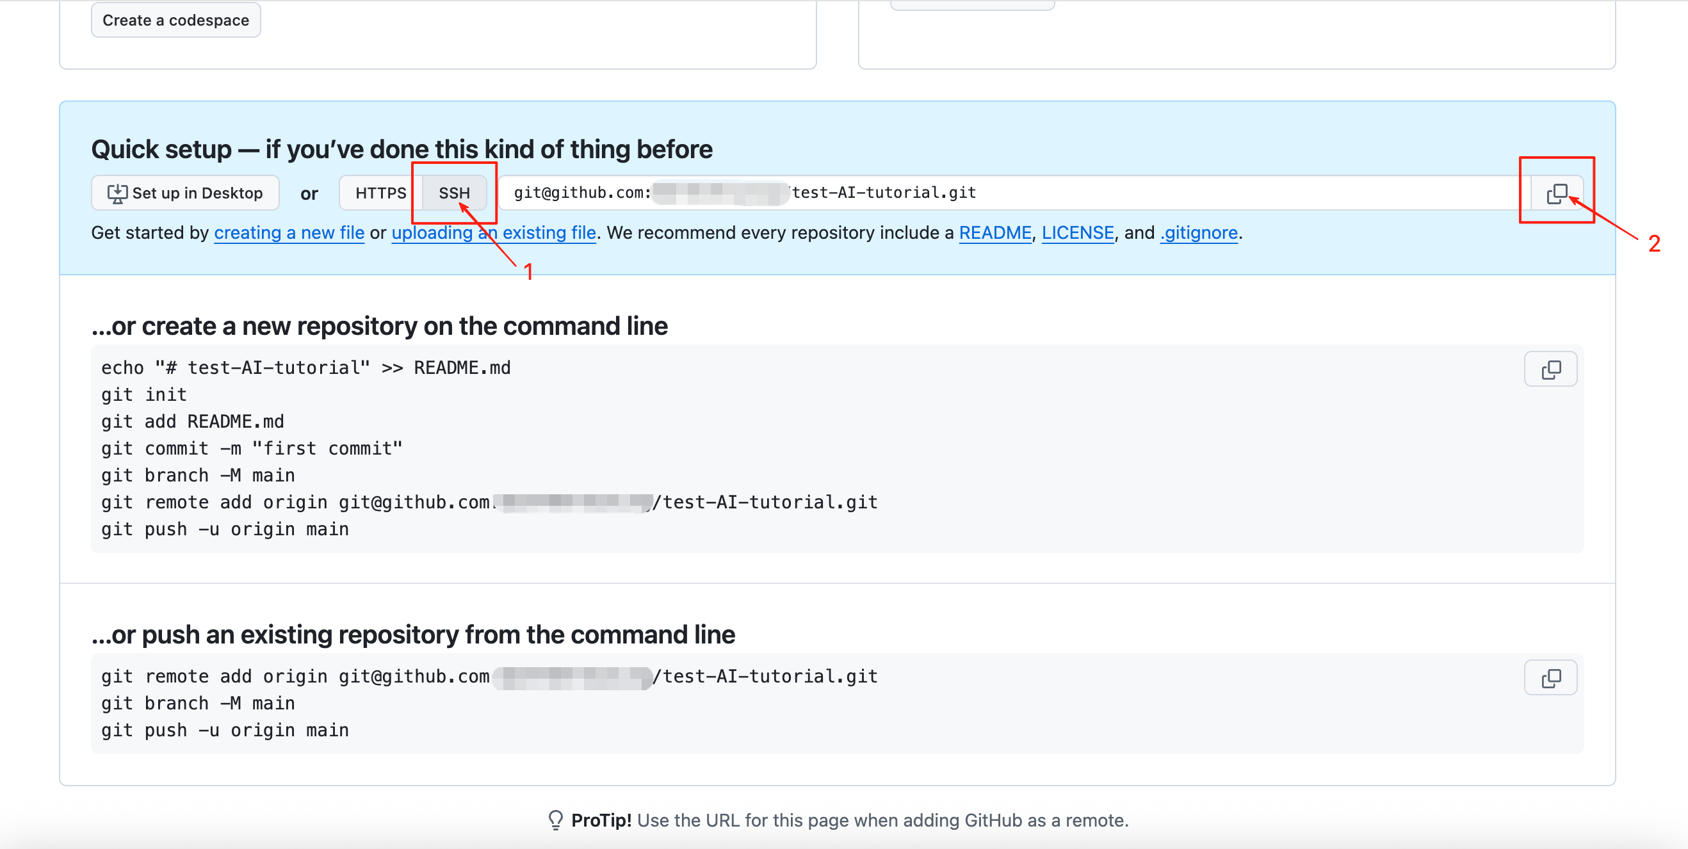Copy the push existing repository commands
The width and height of the screenshot is (1688, 849).
pos(1550,678)
